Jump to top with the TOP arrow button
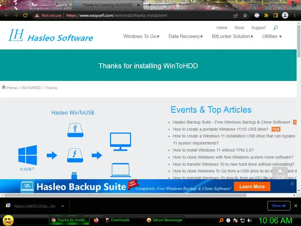 tap(280, 173)
